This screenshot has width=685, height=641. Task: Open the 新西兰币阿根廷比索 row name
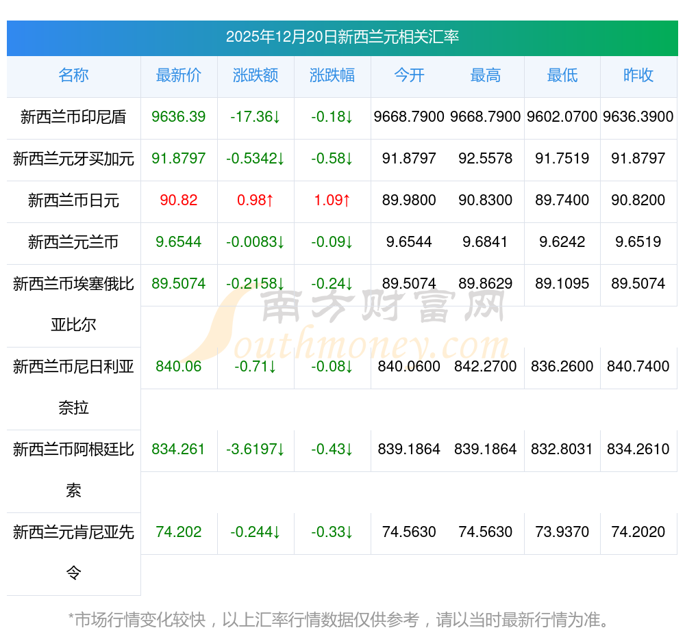coord(73,469)
